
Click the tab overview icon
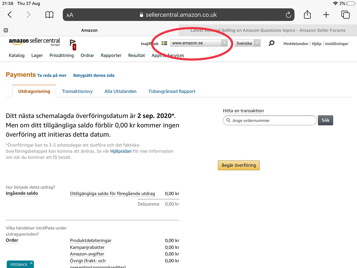coord(345,15)
